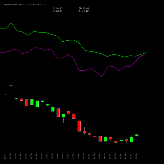This screenshot has width=164, height=164.
Task: Click the red candle for 04 Nov
Action: (x=27, y=103)
